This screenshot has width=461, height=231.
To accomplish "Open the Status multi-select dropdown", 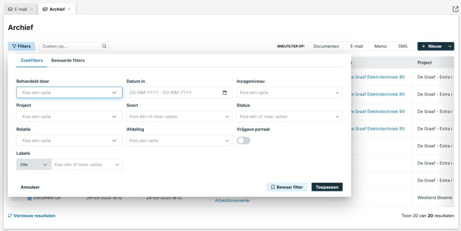I will tap(290, 117).
